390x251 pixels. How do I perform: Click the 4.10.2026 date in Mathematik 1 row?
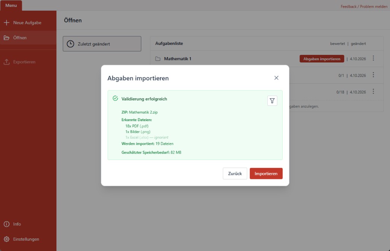[x=358, y=59]
